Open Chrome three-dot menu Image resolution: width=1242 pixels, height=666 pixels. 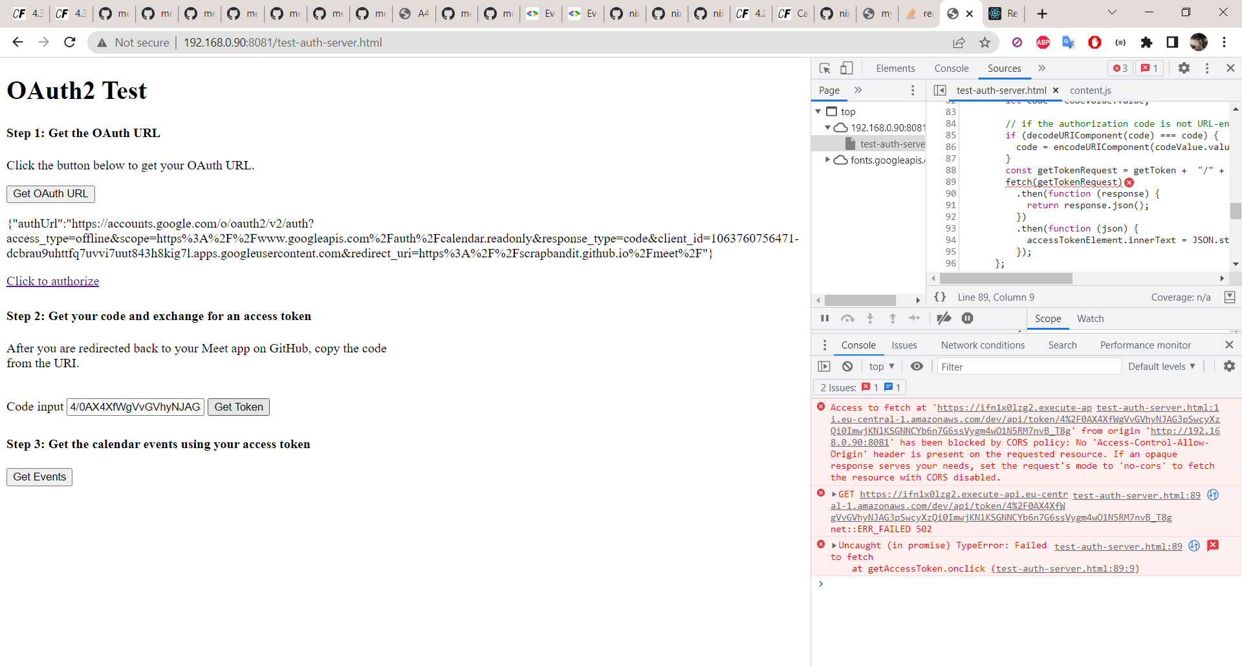pyautogui.click(x=1224, y=43)
